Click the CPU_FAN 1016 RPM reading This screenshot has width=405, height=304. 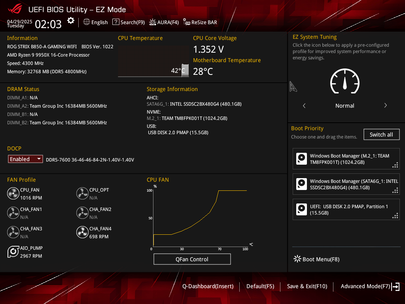tap(31, 198)
